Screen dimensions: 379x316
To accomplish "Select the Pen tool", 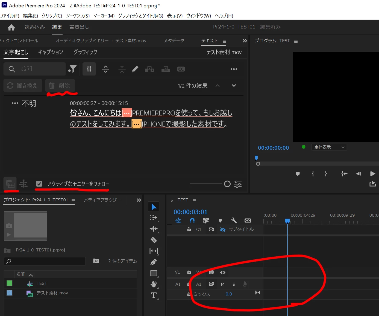I will 154,262.
